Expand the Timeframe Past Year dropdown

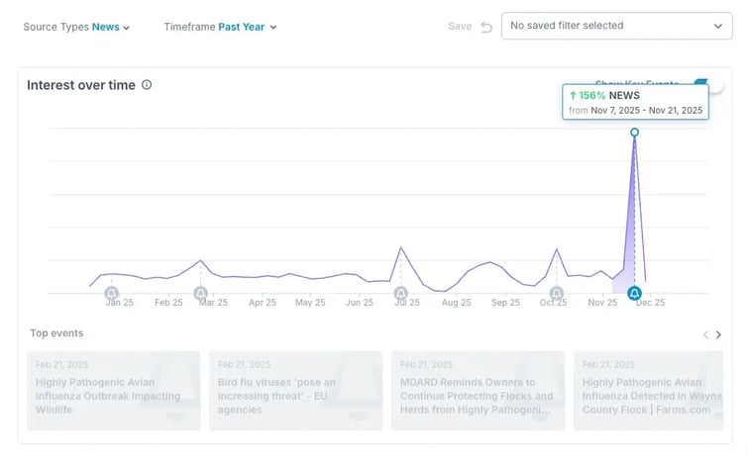[220, 27]
